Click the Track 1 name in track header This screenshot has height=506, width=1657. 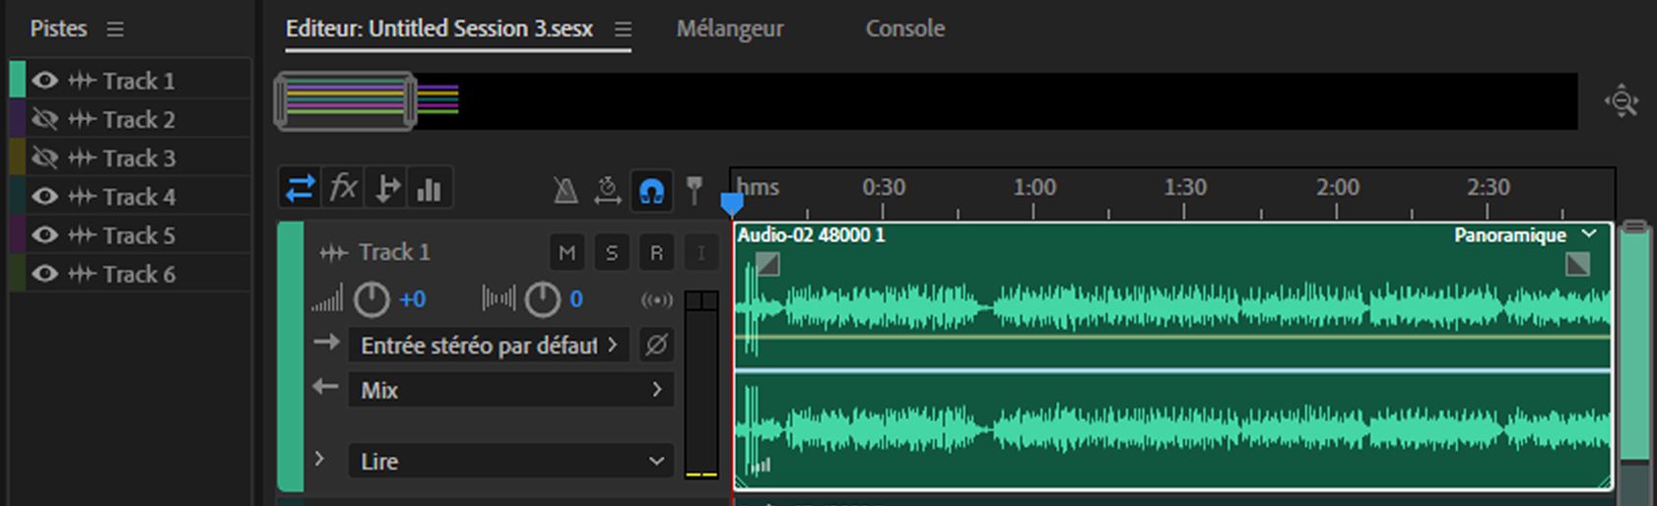[x=394, y=252]
